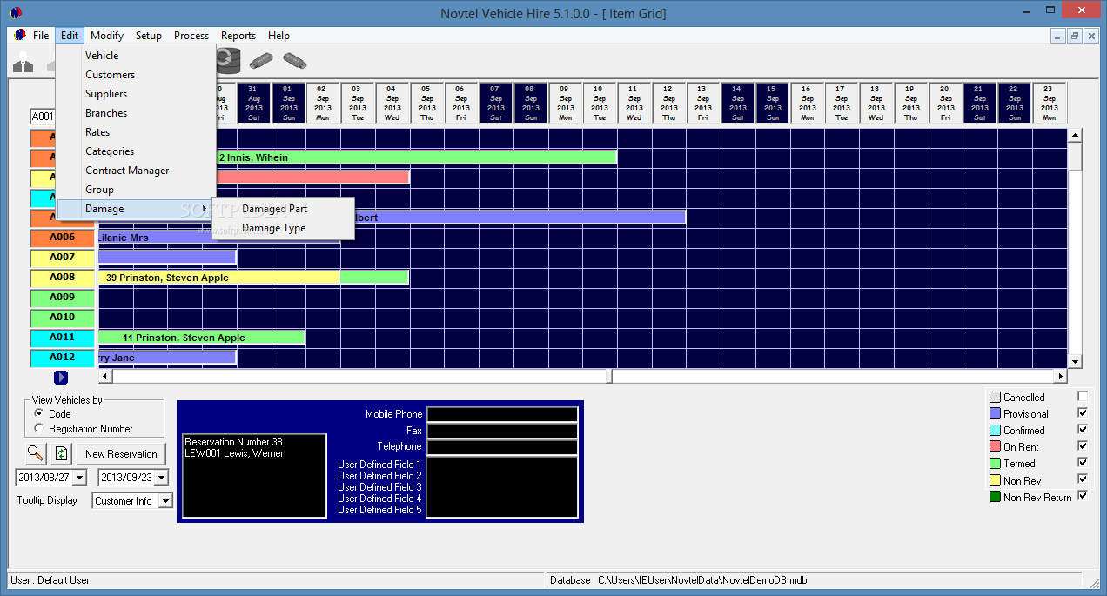Click the Novtel application icon in title bar
The image size is (1107, 596).
[16, 13]
